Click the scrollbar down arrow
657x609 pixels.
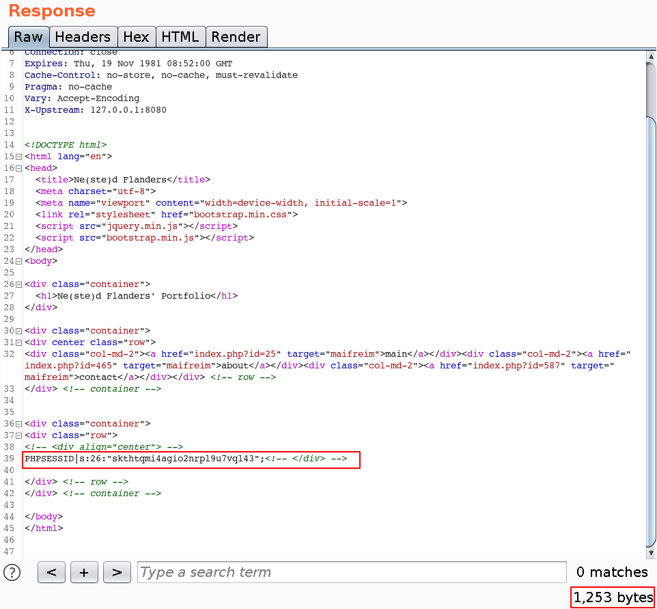651,553
